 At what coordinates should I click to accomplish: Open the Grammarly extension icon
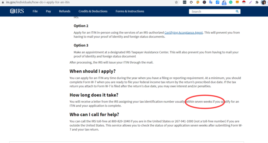point(230,2)
